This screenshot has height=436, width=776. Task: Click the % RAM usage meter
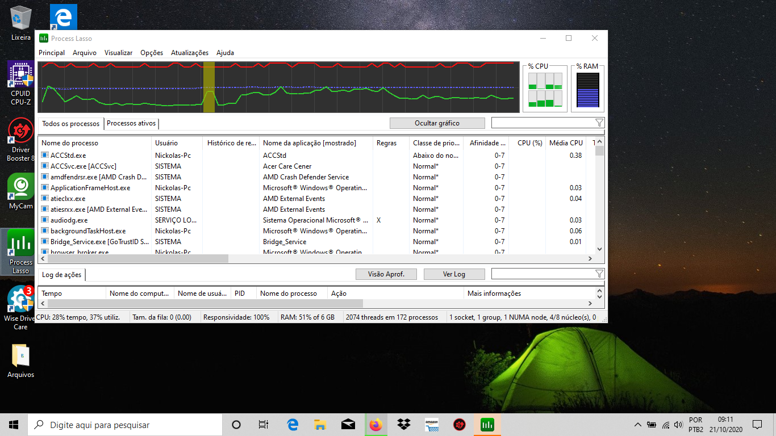pyautogui.click(x=588, y=89)
